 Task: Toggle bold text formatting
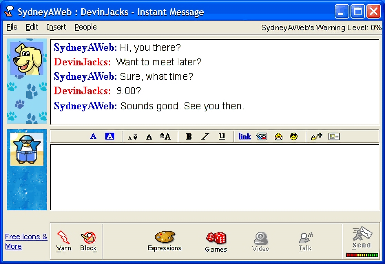pos(189,136)
